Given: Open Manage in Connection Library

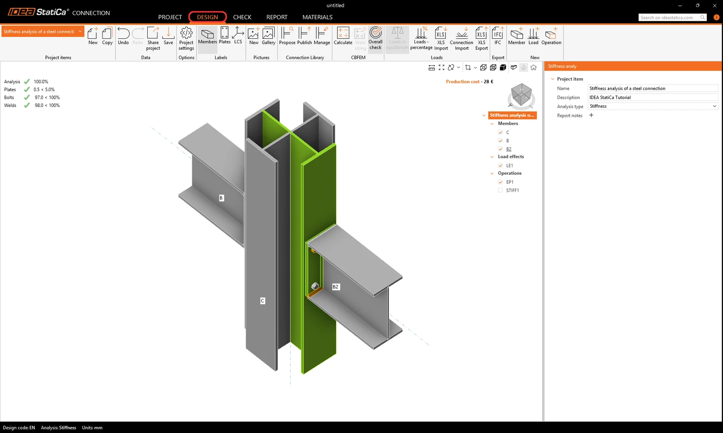Looking at the screenshot, I should click(x=322, y=36).
